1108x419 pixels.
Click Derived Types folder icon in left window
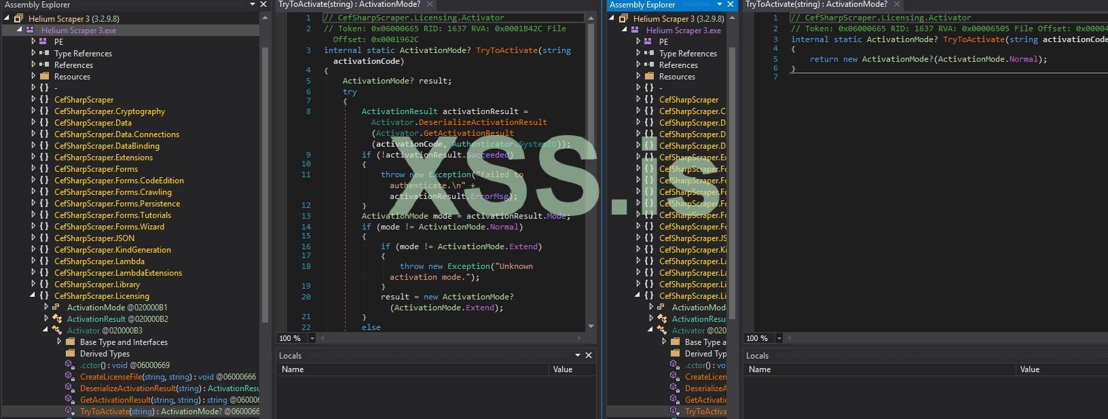point(69,354)
